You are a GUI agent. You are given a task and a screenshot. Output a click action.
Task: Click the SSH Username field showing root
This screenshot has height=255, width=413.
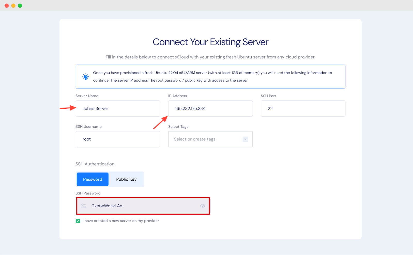click(118, 139)
